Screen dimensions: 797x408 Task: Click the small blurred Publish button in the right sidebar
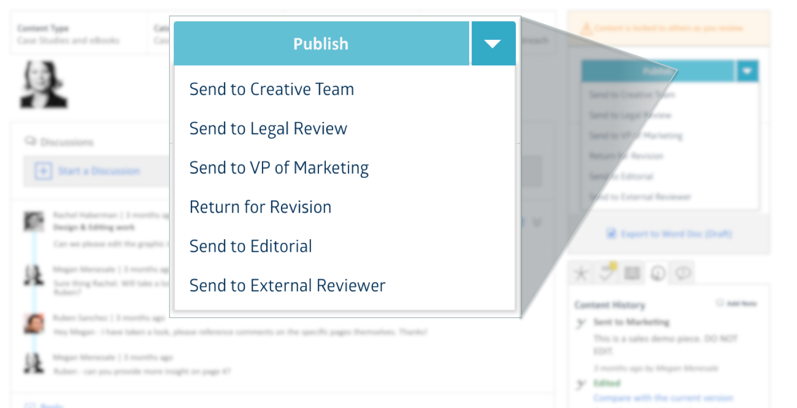pos(658,71)
